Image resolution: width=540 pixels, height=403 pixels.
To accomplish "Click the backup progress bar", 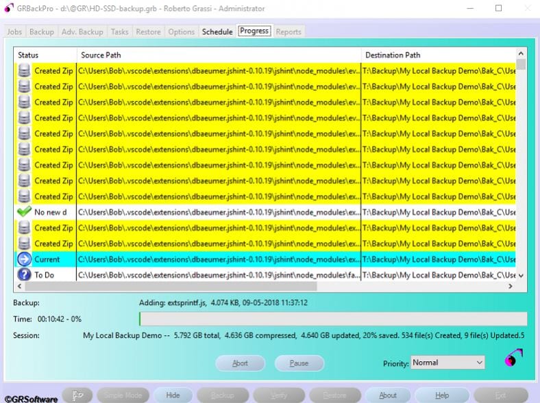I will pyautogui.click(x=333, y=319).
